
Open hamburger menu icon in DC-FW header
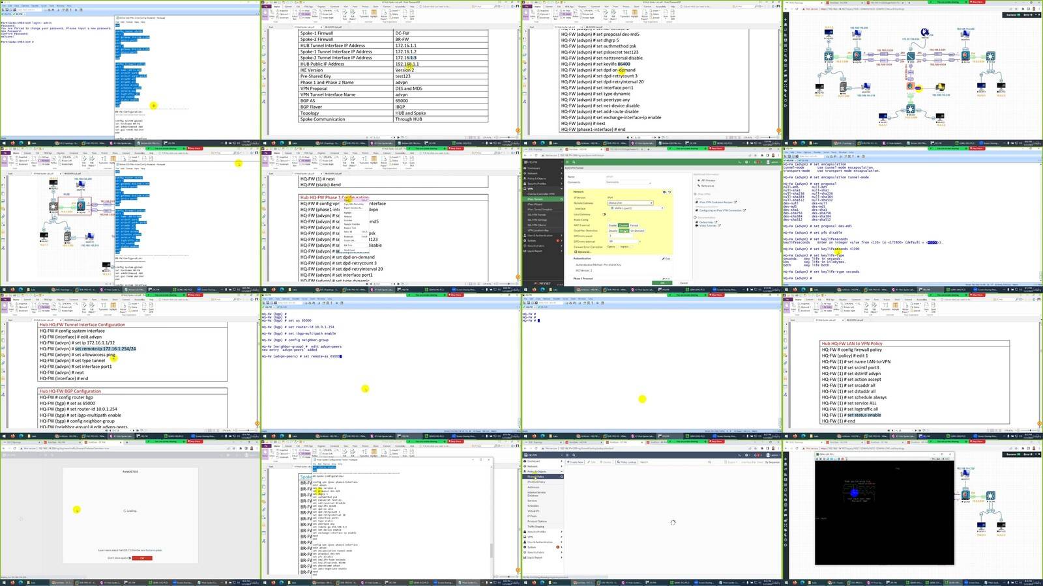(567, 455)
